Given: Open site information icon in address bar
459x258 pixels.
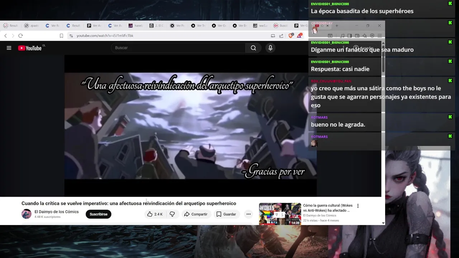Looking at the screenshot, I should point(71,36).
